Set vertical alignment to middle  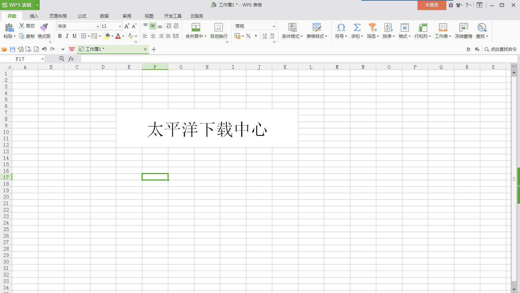coord(153,26)
